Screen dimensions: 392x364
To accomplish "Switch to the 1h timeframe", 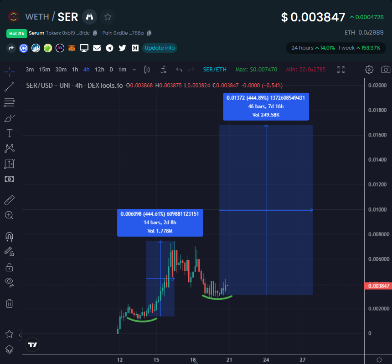I will (x=75, y=70).
